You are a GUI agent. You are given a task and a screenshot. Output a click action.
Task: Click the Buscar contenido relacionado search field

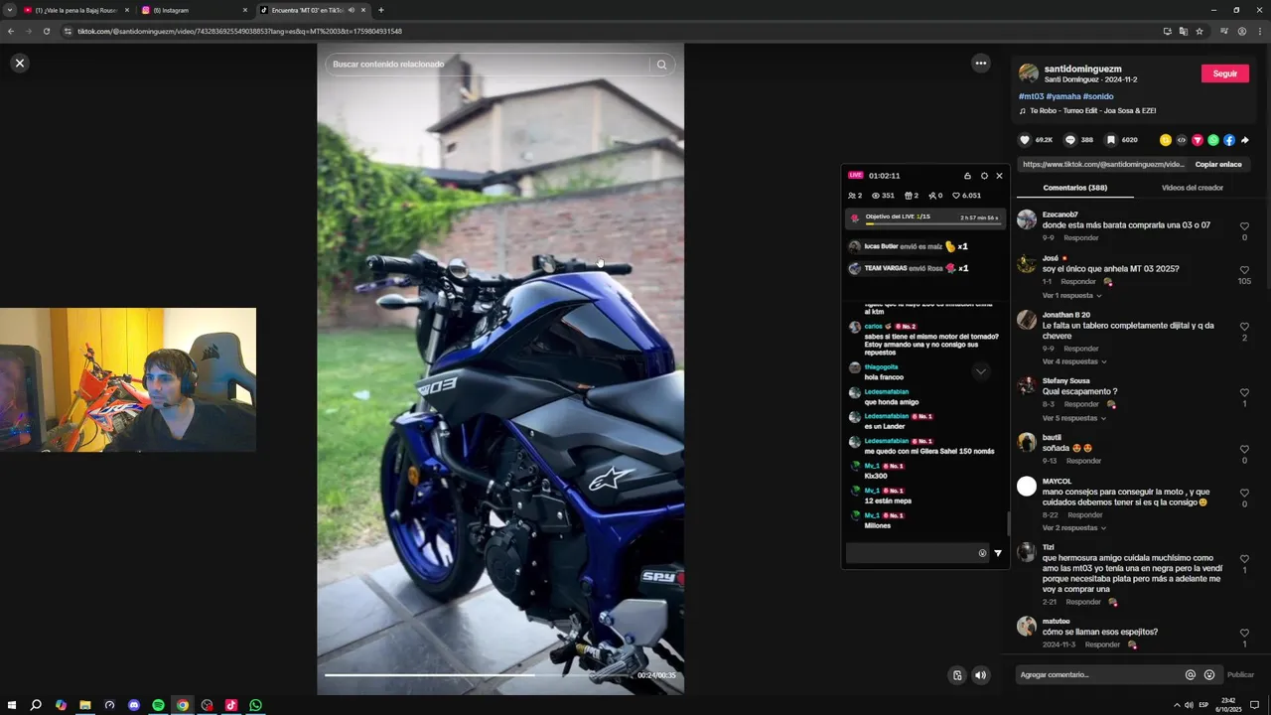coord(489,65)
